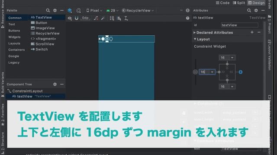
Task: Open Project side tab
Action: [x=269, y=24]
